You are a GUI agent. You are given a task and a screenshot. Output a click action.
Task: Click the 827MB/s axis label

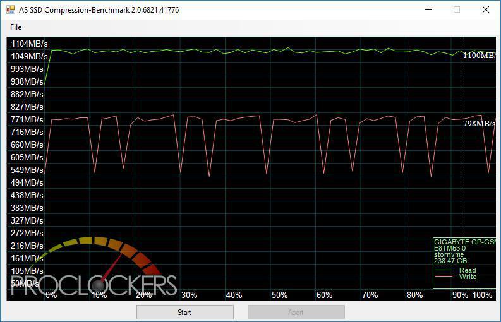click(27, 107)
